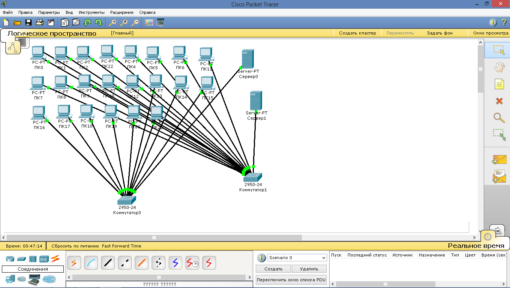Choose the orange Fiber cable
This screenshot has width=510, height=288.
(x=141, y=263)
